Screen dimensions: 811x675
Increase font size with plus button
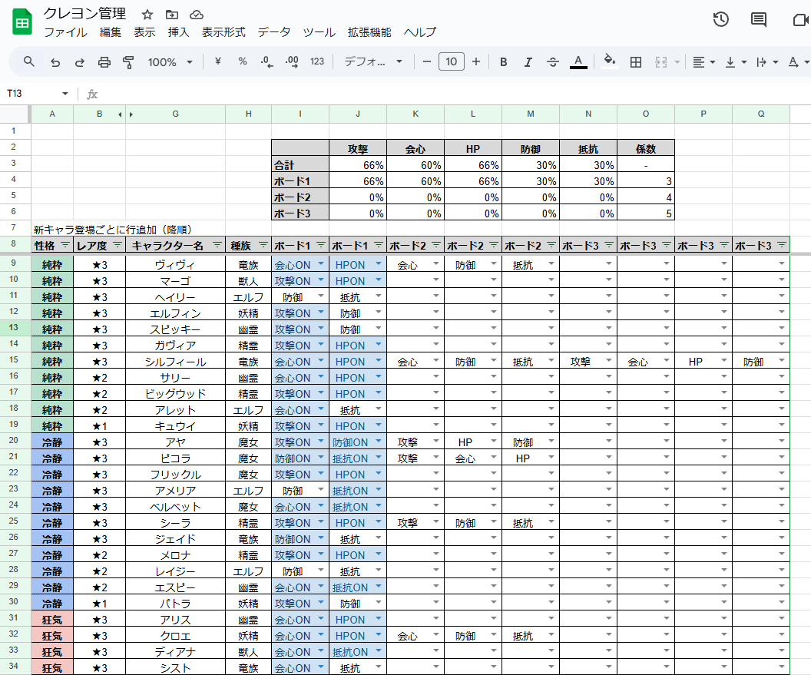(x=476, y=62)
